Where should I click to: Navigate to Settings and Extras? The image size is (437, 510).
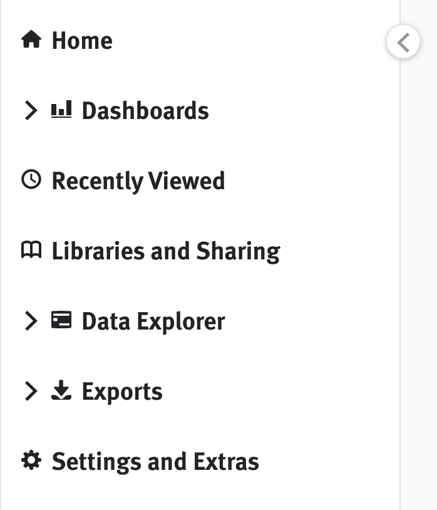[156, 461]
